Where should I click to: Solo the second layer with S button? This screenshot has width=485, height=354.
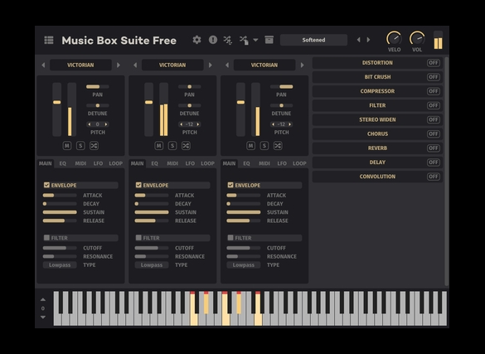coord(172,146)
